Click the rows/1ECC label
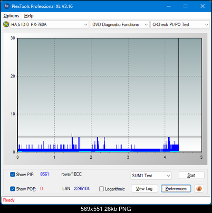 pyautogui.click(x=71, y=174)
